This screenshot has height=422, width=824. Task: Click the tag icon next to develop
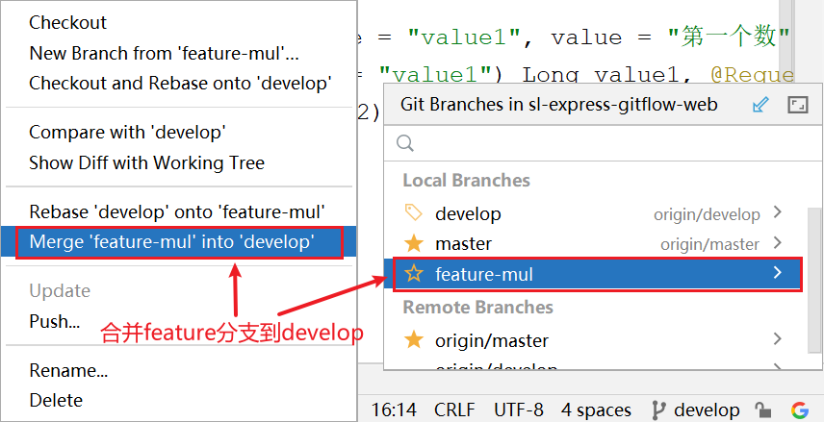click(x=414, y=212)
